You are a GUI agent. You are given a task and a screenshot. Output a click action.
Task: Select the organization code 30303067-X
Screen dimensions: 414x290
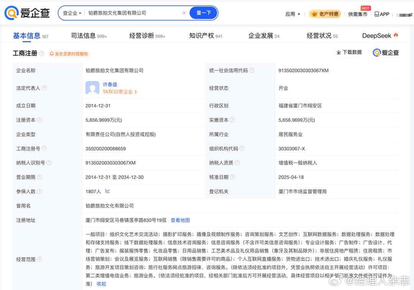coord(292,149)
